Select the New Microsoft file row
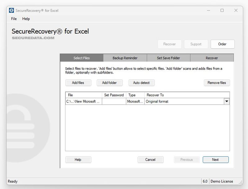This screenshot has height=189, width=248. (x=83, y=101)
